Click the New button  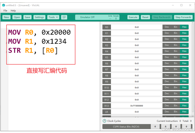(x=6, y=17)
